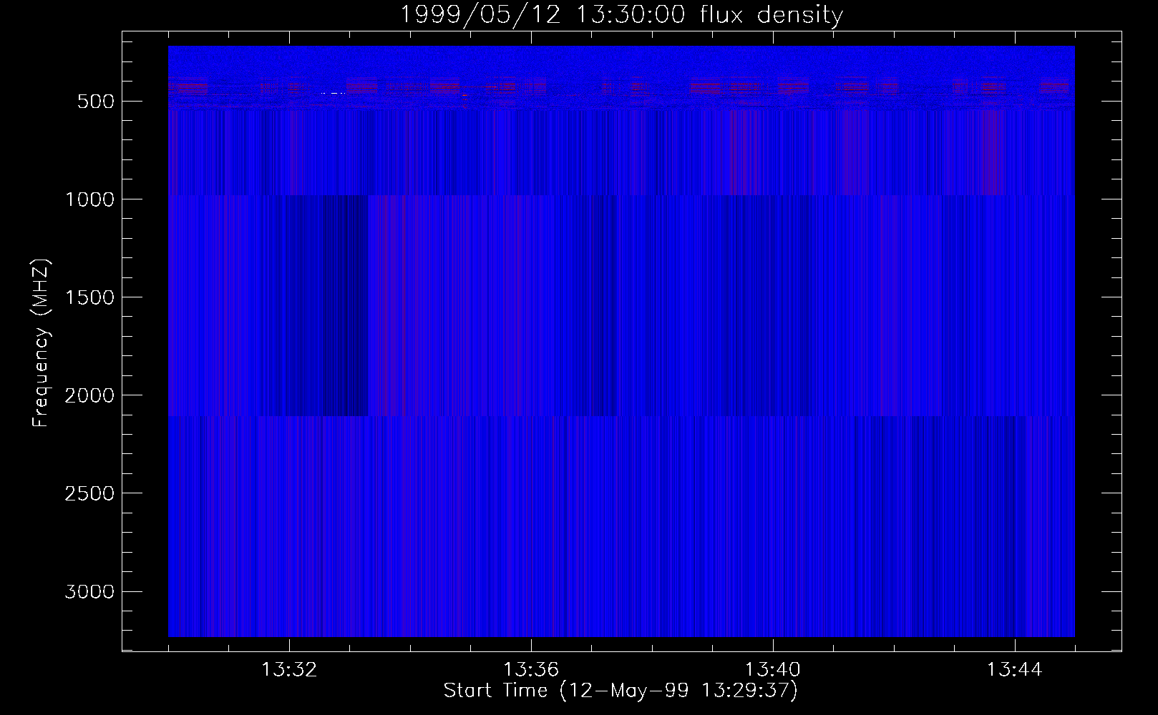
Task: Click the 13:40 time tick label
Action: 773,670
